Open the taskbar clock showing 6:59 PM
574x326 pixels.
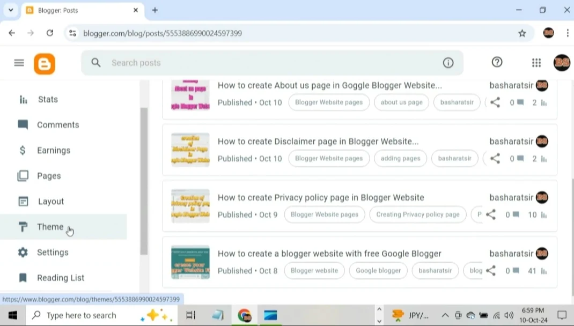[533, 315]
